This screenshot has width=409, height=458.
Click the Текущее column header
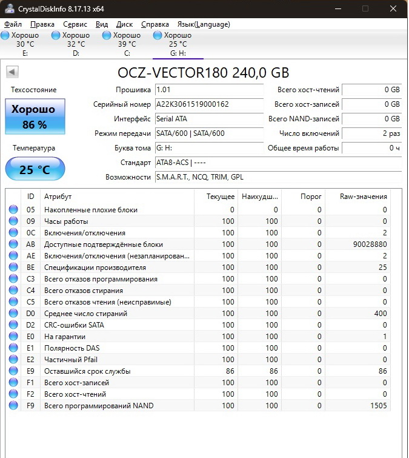pyautogui.click(x=216, y=197)
